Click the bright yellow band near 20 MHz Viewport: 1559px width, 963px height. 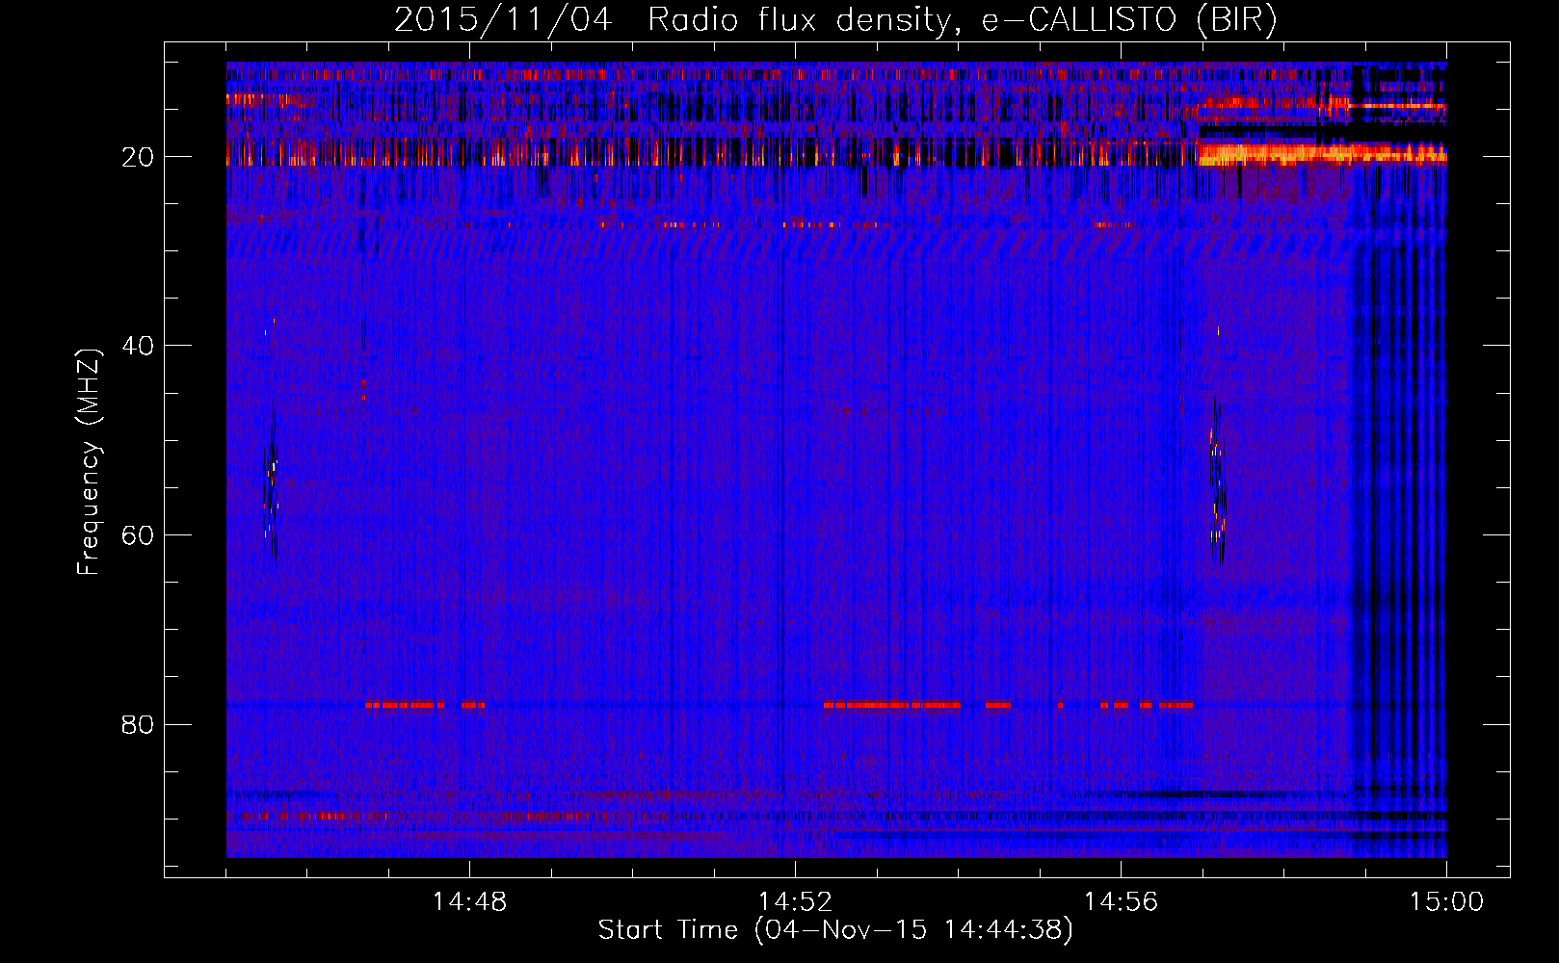(1321, 153)
